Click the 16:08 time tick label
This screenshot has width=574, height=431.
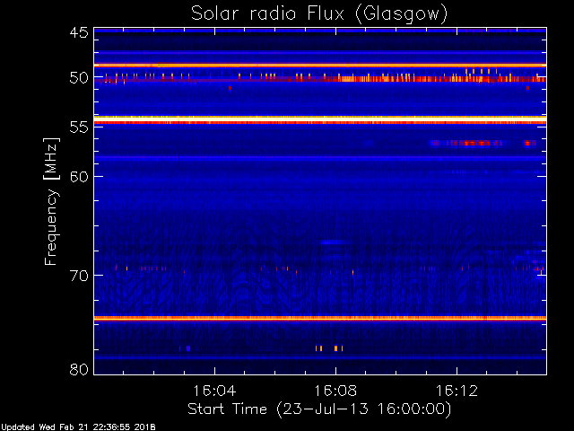click(x=335, y=391)
